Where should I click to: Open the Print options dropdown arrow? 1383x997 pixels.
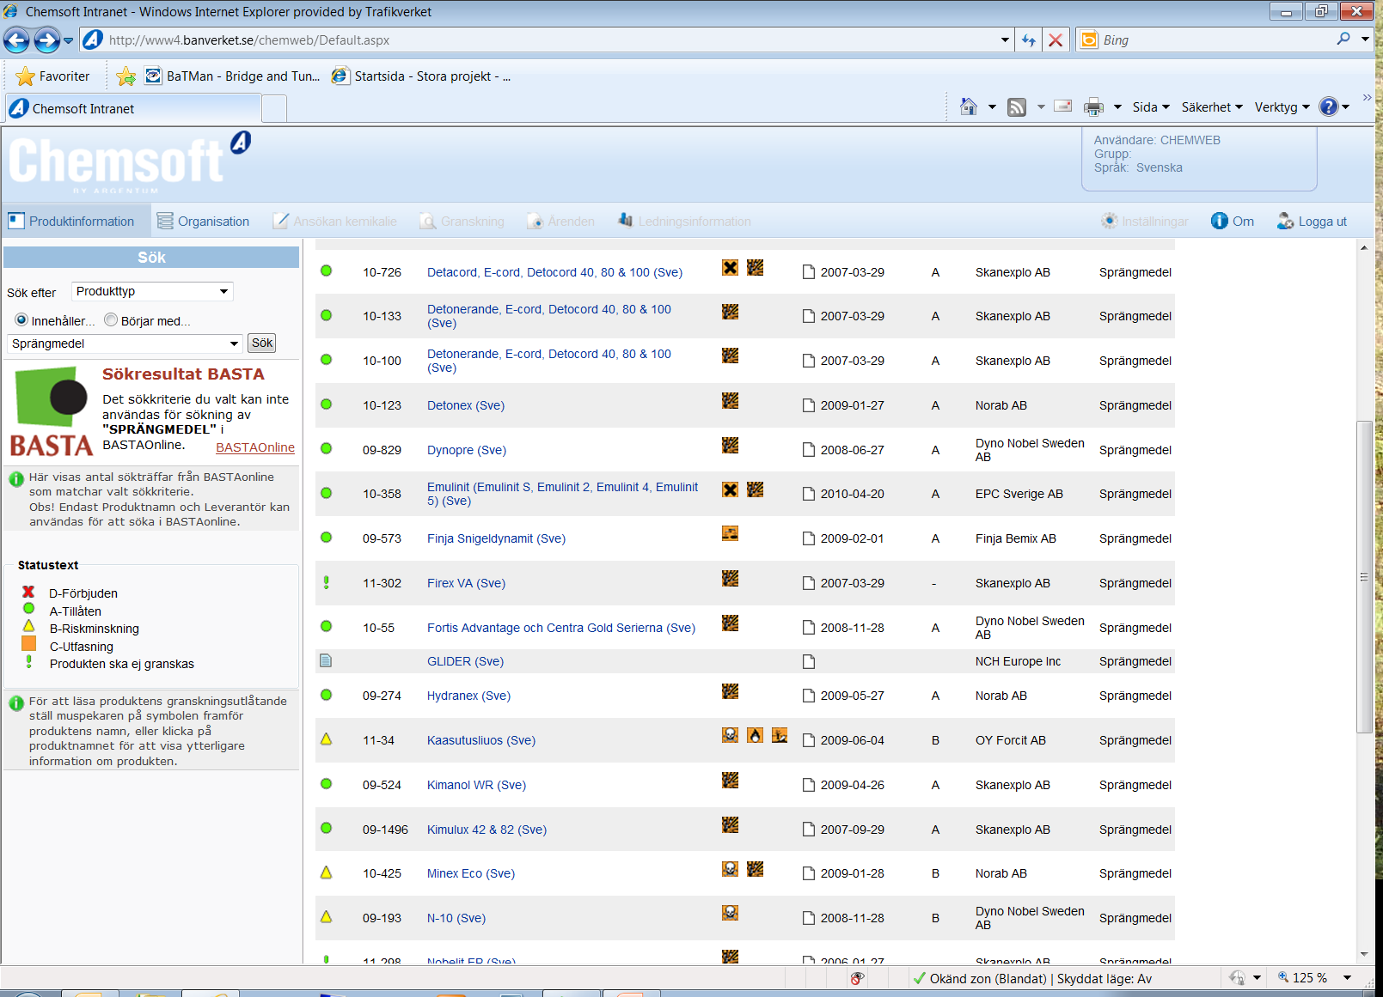point(1117,106)
